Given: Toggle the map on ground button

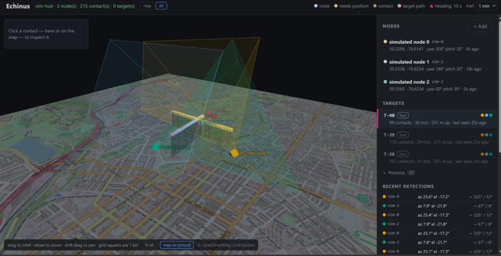Looking at the screenshot, I should pos(177,245).
